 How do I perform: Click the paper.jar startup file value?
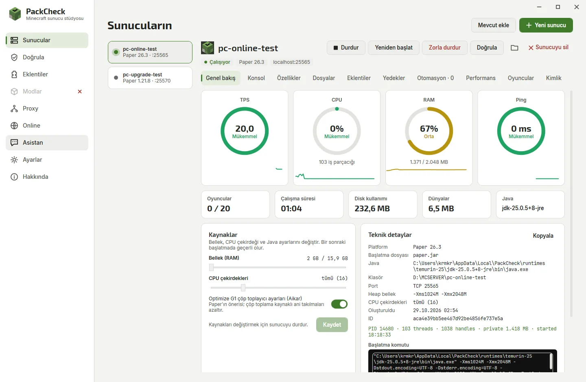tap(426, 255)
